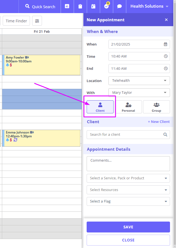Click the calendar filter sliders icon
Viewport: 176px width, 248px height.
(37, 21)
